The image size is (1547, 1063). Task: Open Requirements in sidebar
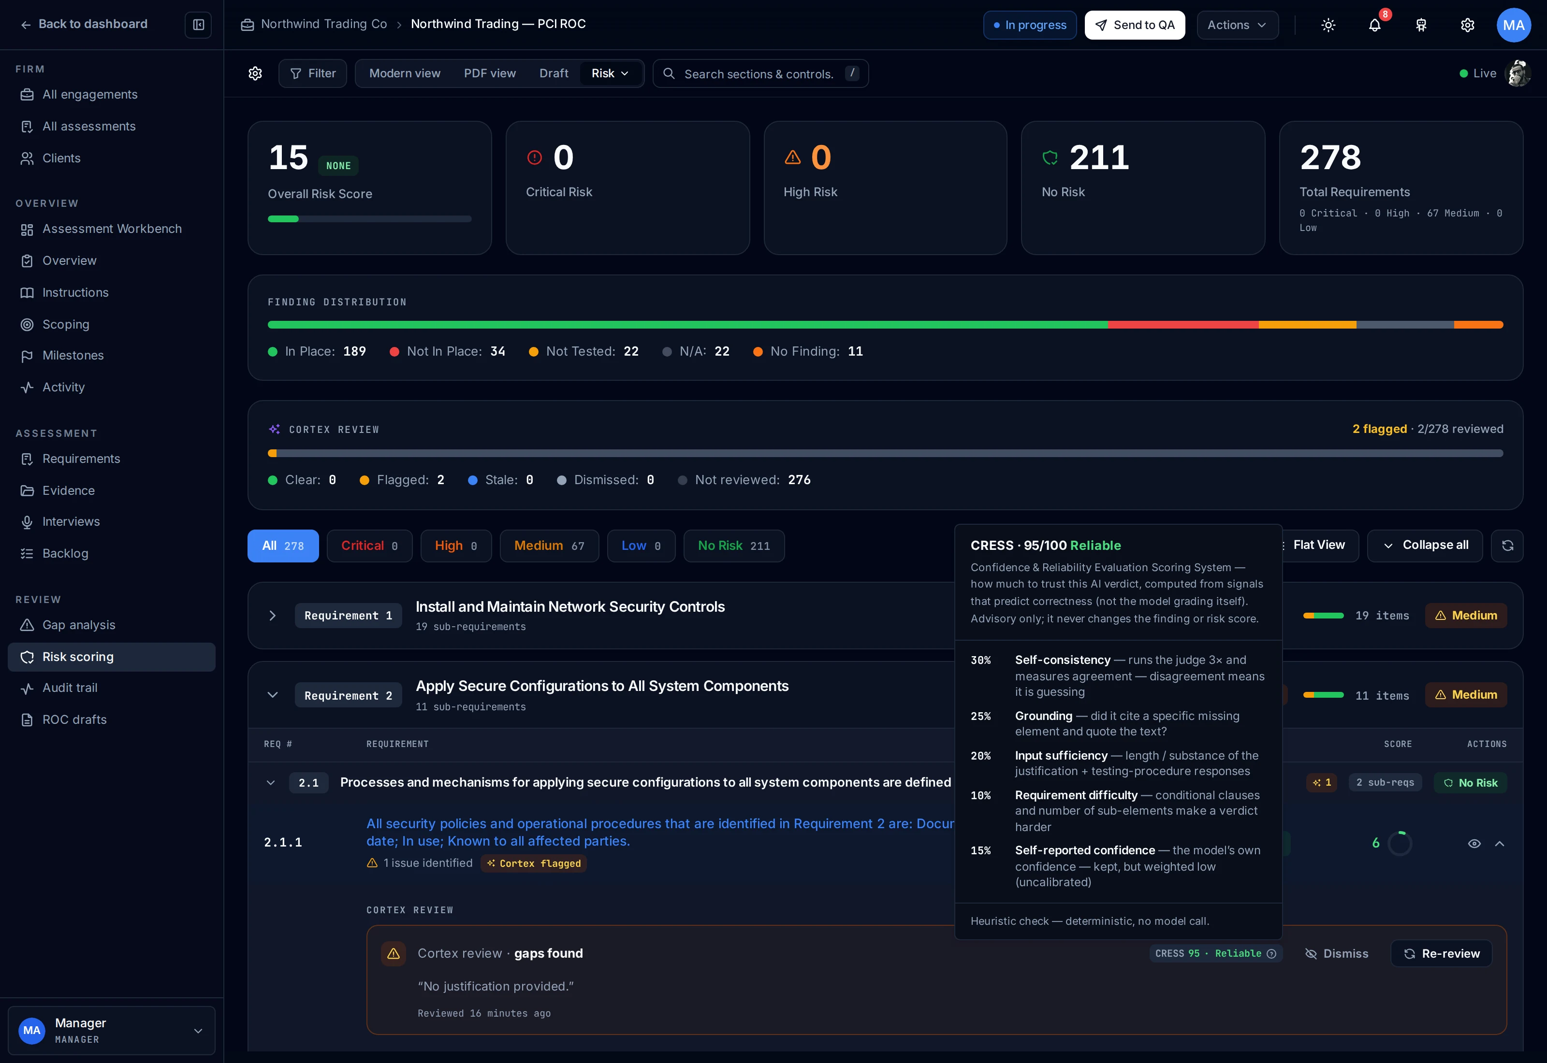(x=111, y=459)
